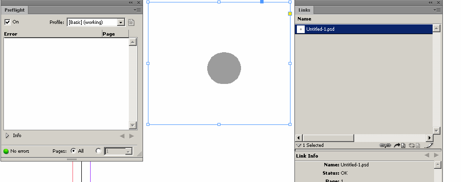Click next link arrow in Link Info
Viewport: 461px width, 182px height.
pyautogui.click(x=437, y=155)
